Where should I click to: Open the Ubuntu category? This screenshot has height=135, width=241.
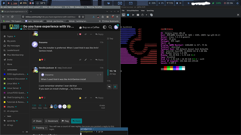click(10, 107)
